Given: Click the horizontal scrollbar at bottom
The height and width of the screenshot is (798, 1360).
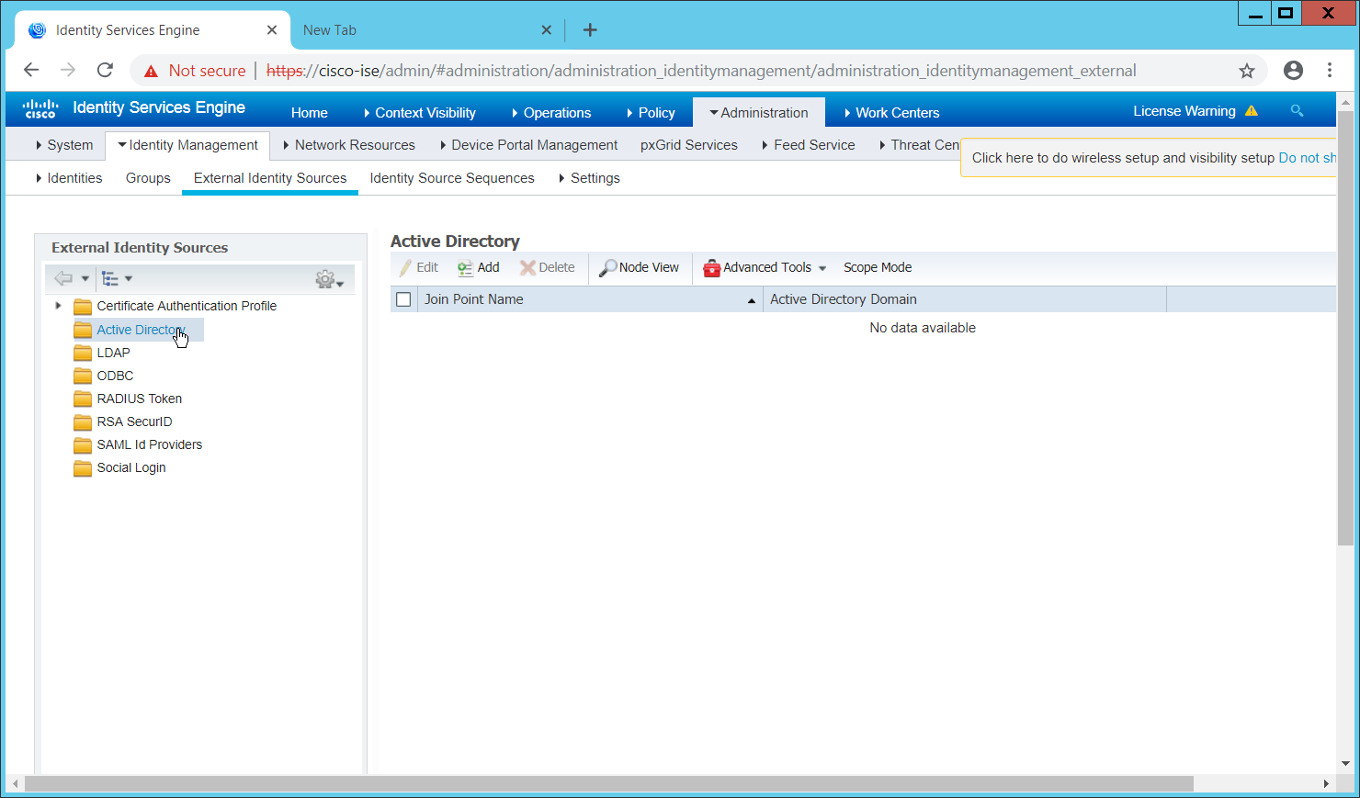Looking at the screenshot, I should (608, 783).
